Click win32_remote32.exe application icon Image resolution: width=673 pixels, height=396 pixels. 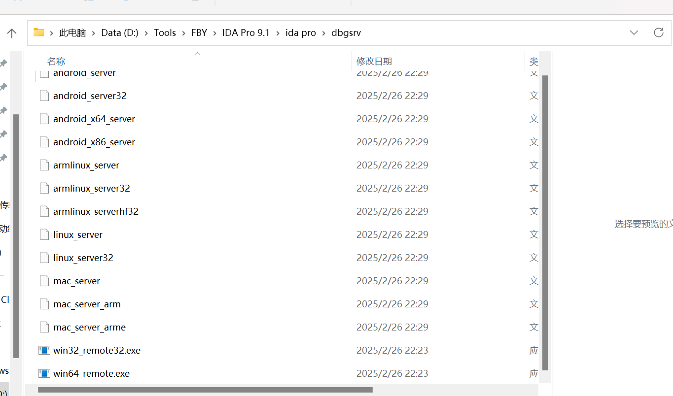click(x=44, y=350)
